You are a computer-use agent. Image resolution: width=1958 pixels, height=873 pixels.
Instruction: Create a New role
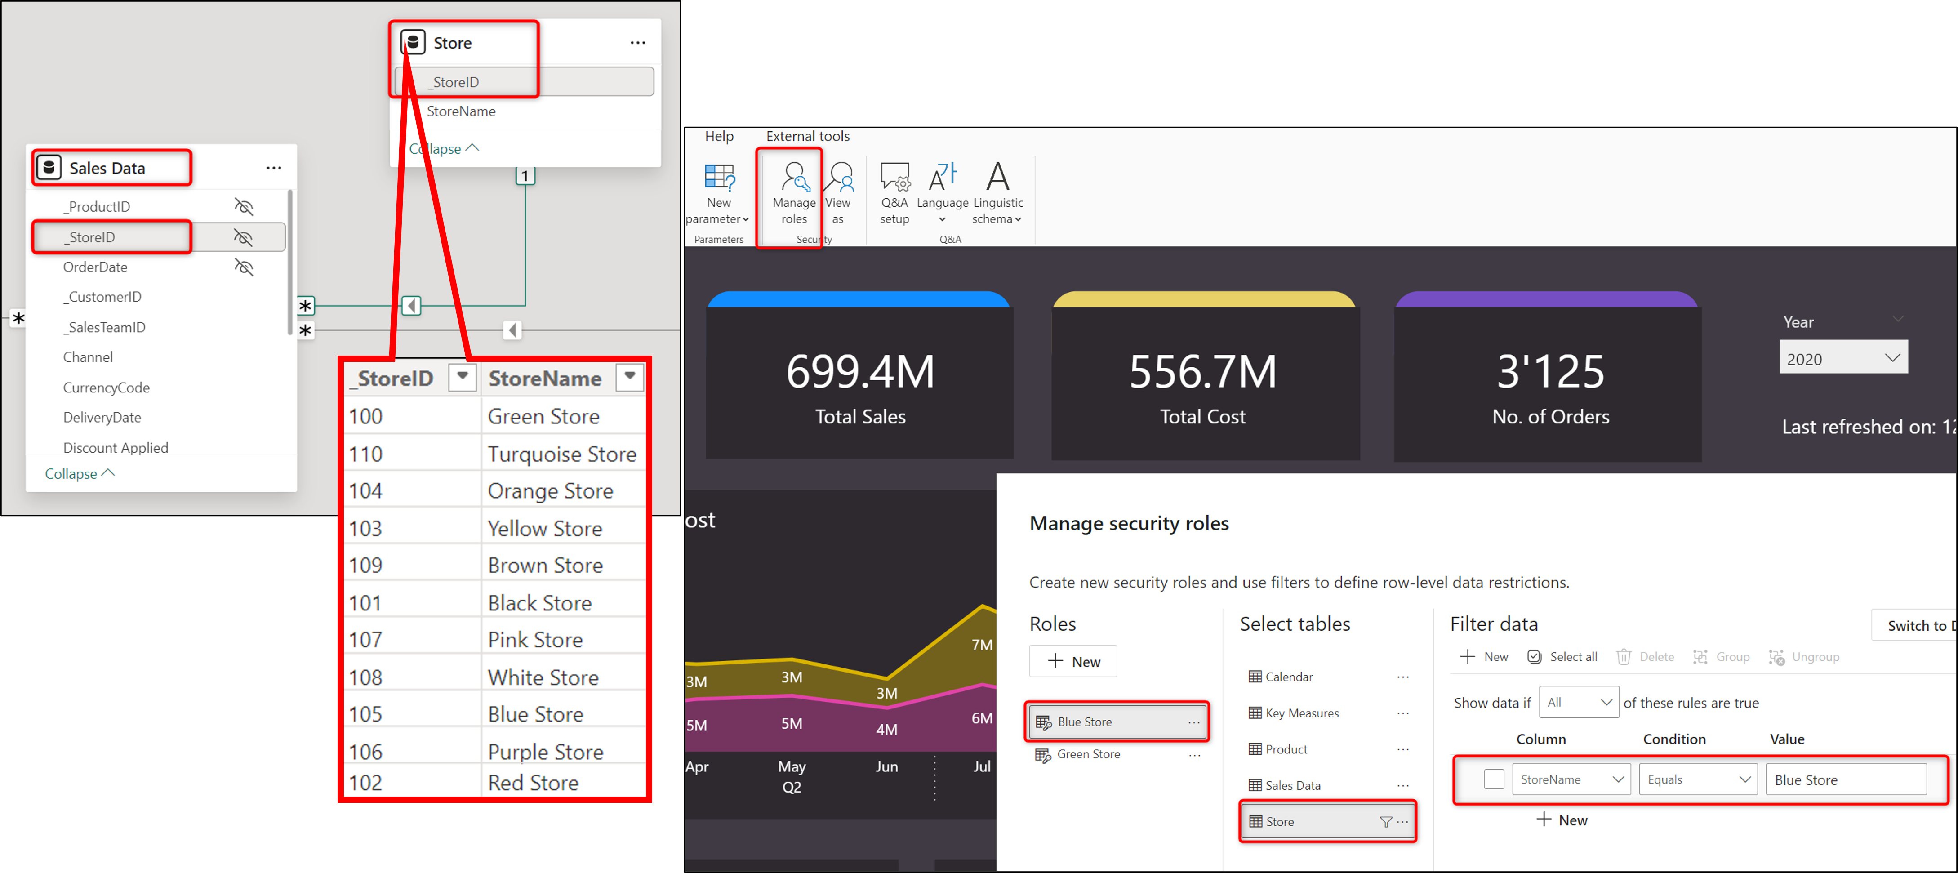coord(1072,662)
